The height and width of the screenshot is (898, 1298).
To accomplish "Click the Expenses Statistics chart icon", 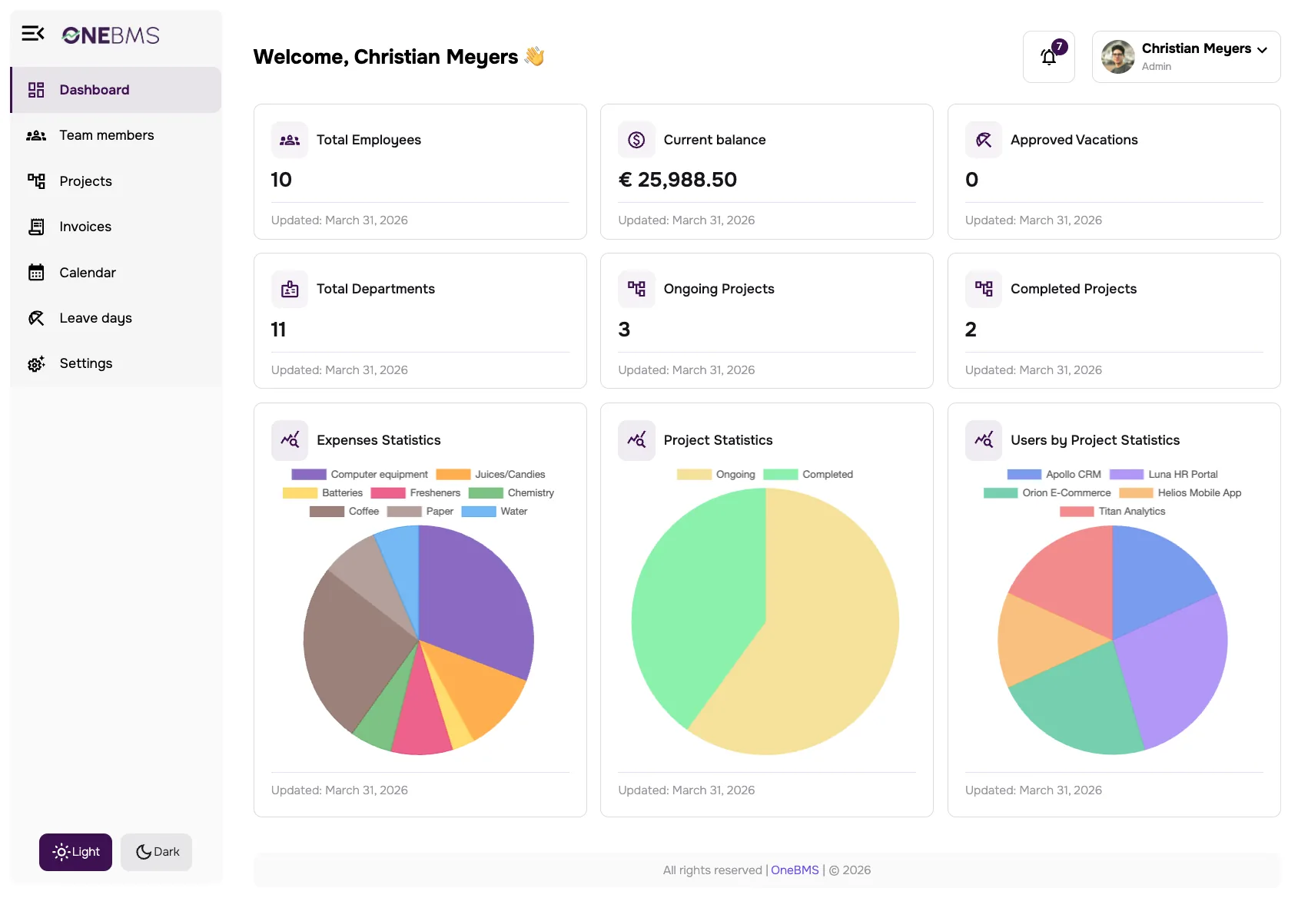I will click(x=290, y=439).
